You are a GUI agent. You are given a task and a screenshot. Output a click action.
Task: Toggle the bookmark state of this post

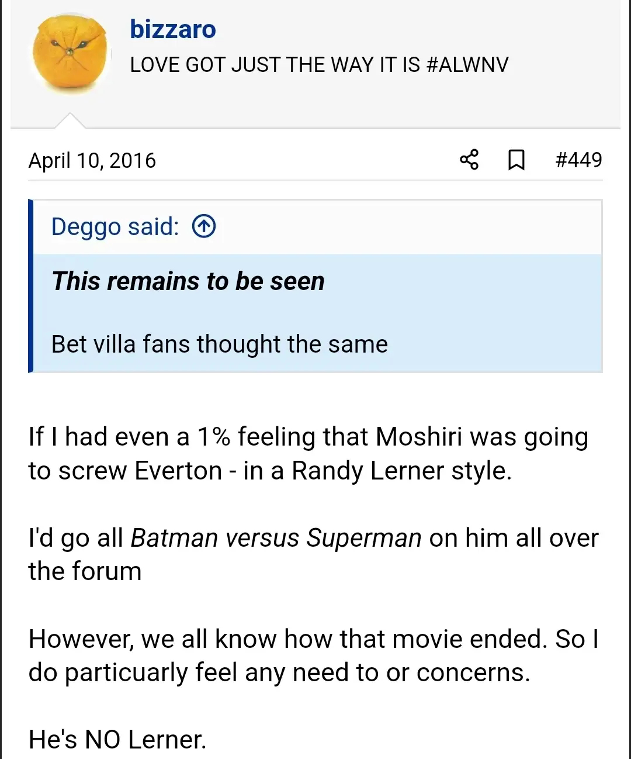(x=516, y=160)
